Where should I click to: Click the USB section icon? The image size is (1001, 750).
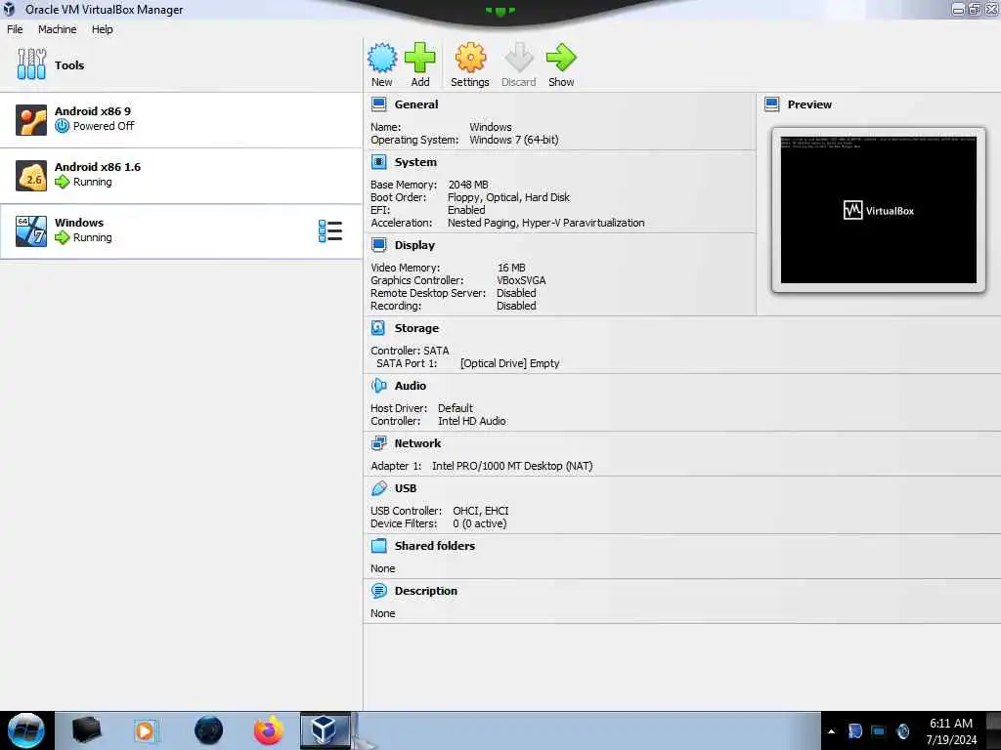378,488
